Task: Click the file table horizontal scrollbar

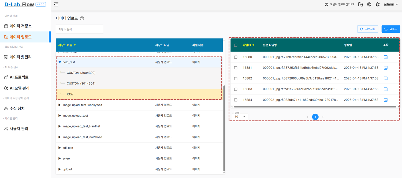Action: tap(315, 107)
